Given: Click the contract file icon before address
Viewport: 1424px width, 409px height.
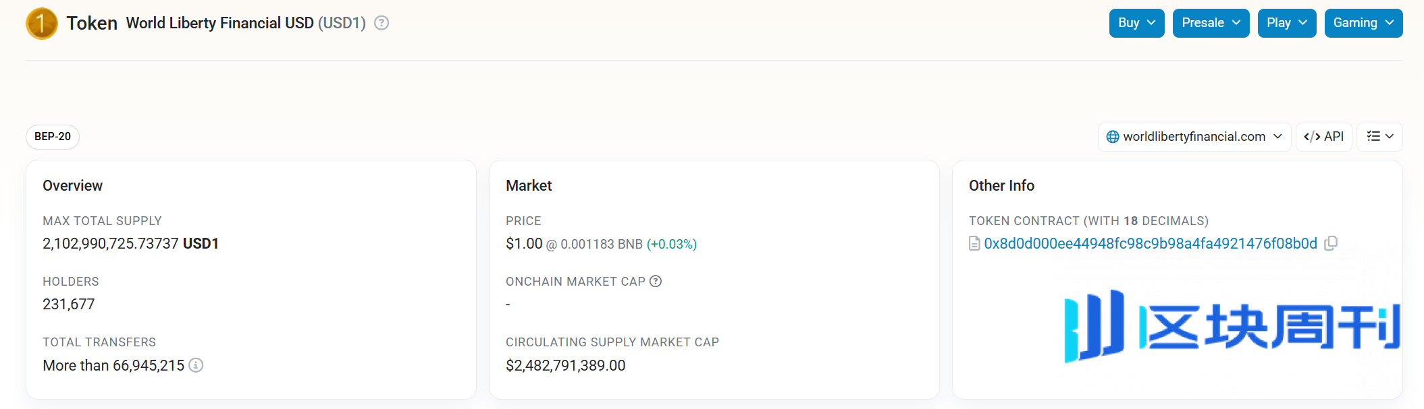Looking at the screenshot, I should pyautogui.click(x=974, y=243).
